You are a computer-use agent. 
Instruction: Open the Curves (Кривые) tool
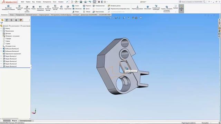pos(176,7)
